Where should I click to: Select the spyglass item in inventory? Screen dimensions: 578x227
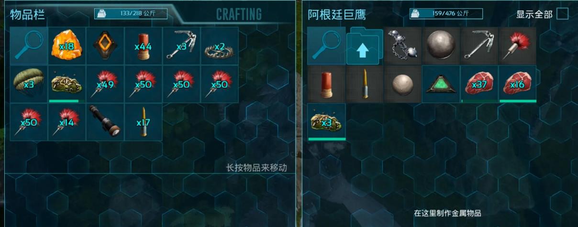point(105,122)
